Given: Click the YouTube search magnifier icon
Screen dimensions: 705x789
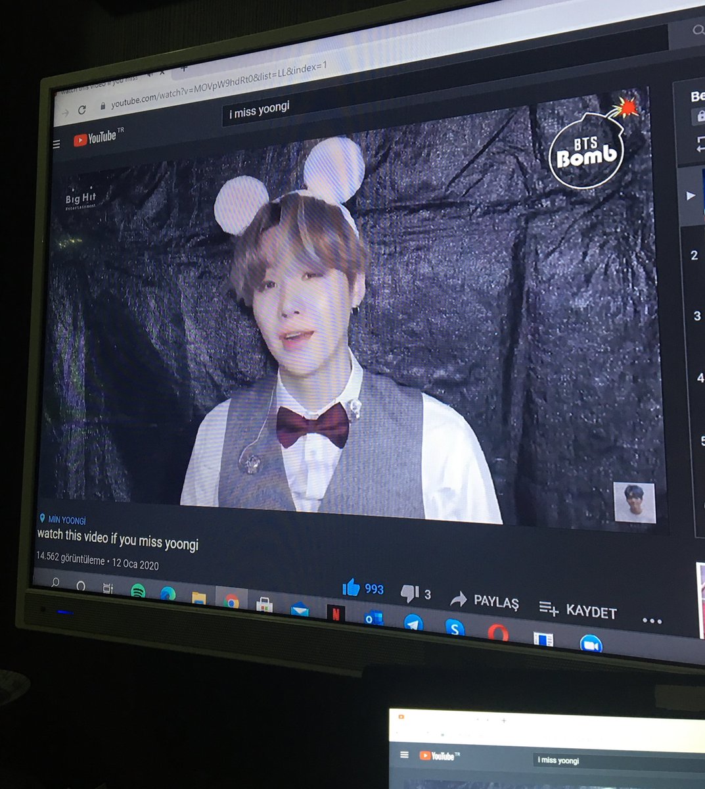Looking at the screenshot, I should point(698,30).
